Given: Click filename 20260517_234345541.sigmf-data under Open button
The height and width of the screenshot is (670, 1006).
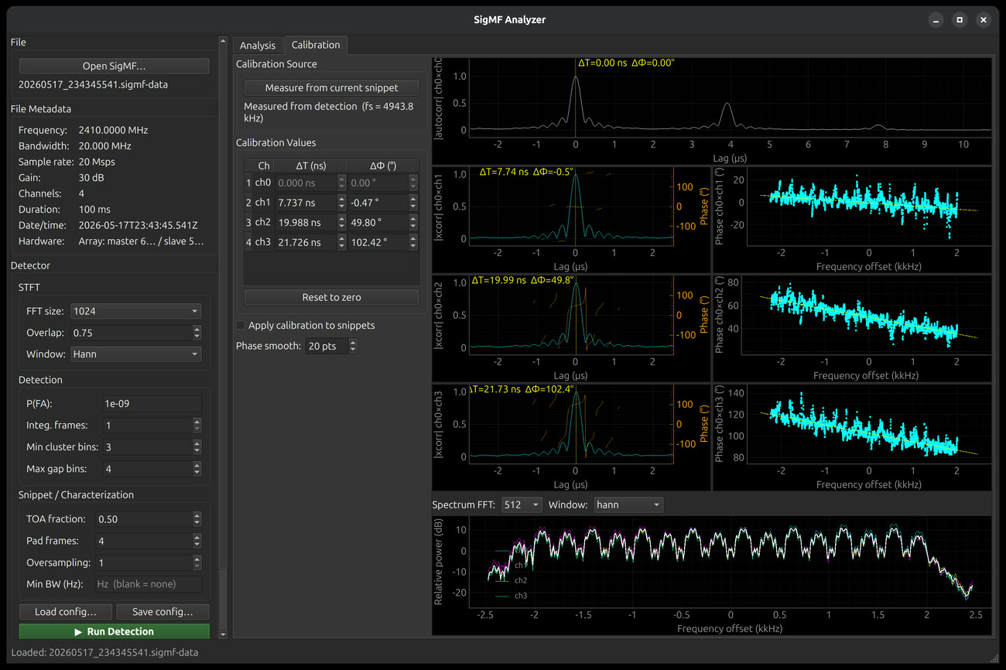Looking at the screenshot, I should 94,84.
